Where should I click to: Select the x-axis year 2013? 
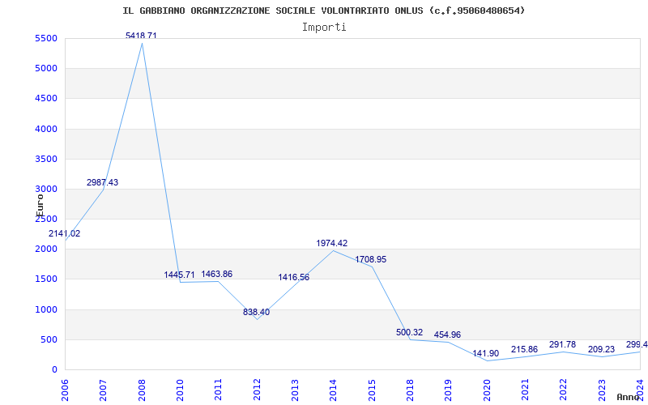(x=295, y=390)
